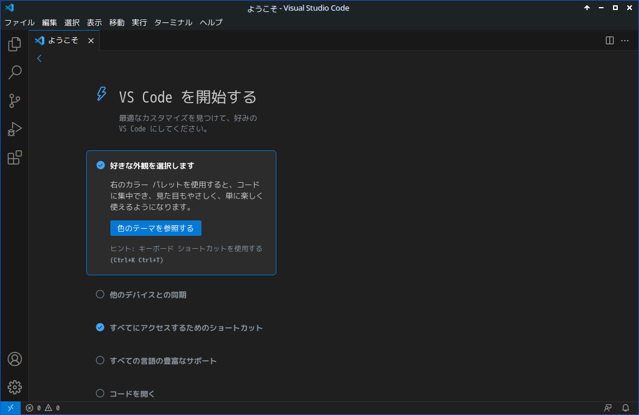Expand すべてにアクセスするためのショートカット step
This screenshot has width=639, height=415.
click(x=186, y=328)
